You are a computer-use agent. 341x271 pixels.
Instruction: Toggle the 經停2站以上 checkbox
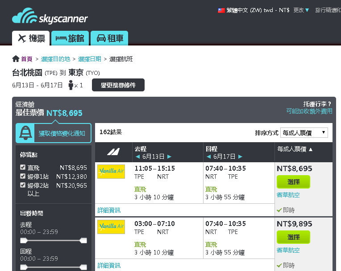(23, 185)
